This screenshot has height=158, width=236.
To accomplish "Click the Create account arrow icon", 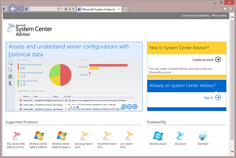I will tap(218, 60).
